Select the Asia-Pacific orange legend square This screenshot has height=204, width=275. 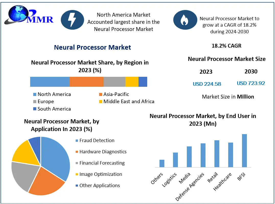point(101,94)
